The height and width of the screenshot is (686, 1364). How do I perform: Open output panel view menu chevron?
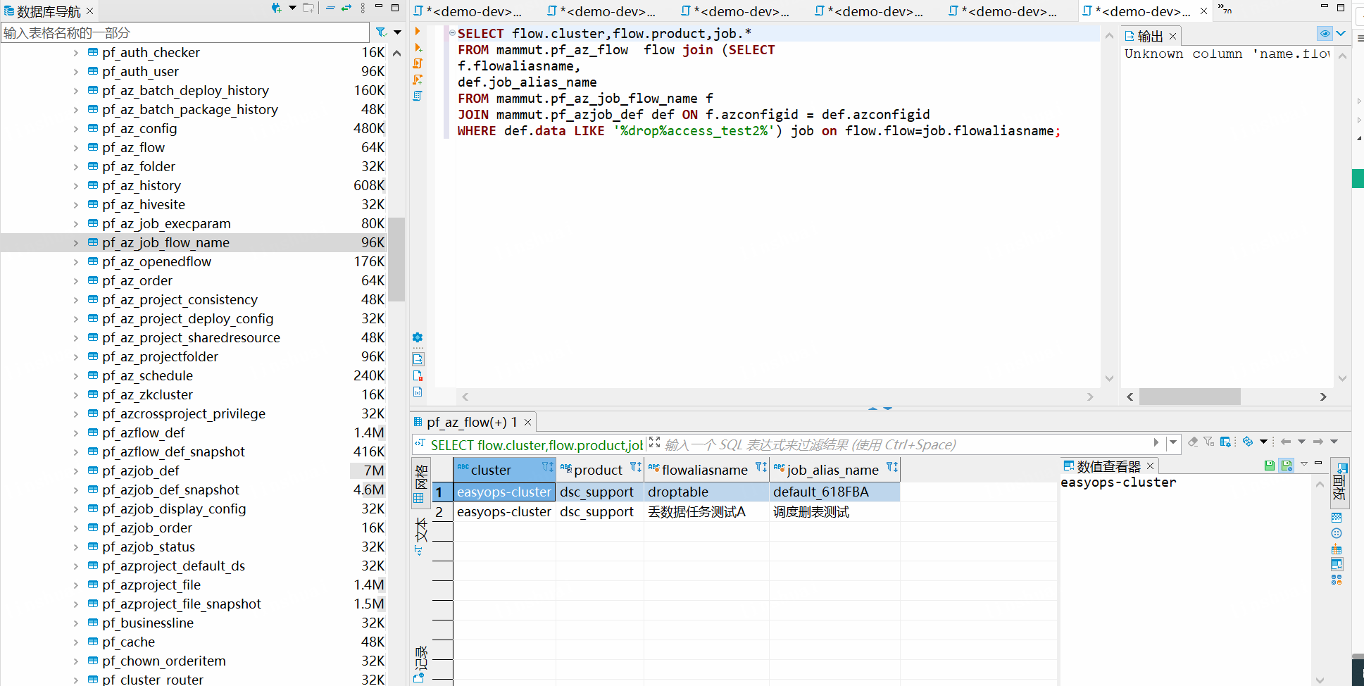tap(1341, 33)
